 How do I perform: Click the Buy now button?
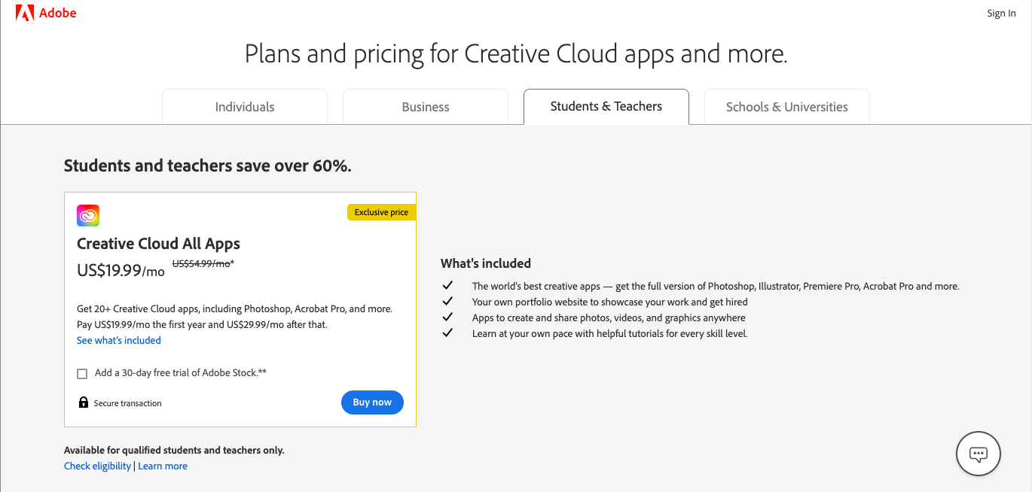coord(372,402)
